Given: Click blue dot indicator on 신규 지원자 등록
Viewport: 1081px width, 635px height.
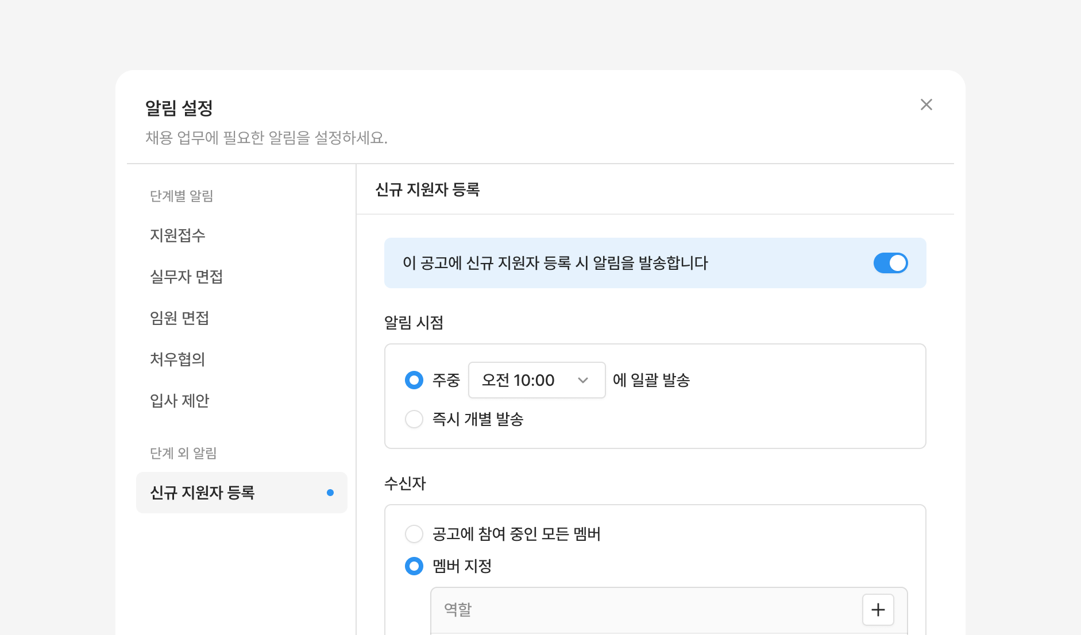Looking at the screenshot, I should (x=330, y=493).
